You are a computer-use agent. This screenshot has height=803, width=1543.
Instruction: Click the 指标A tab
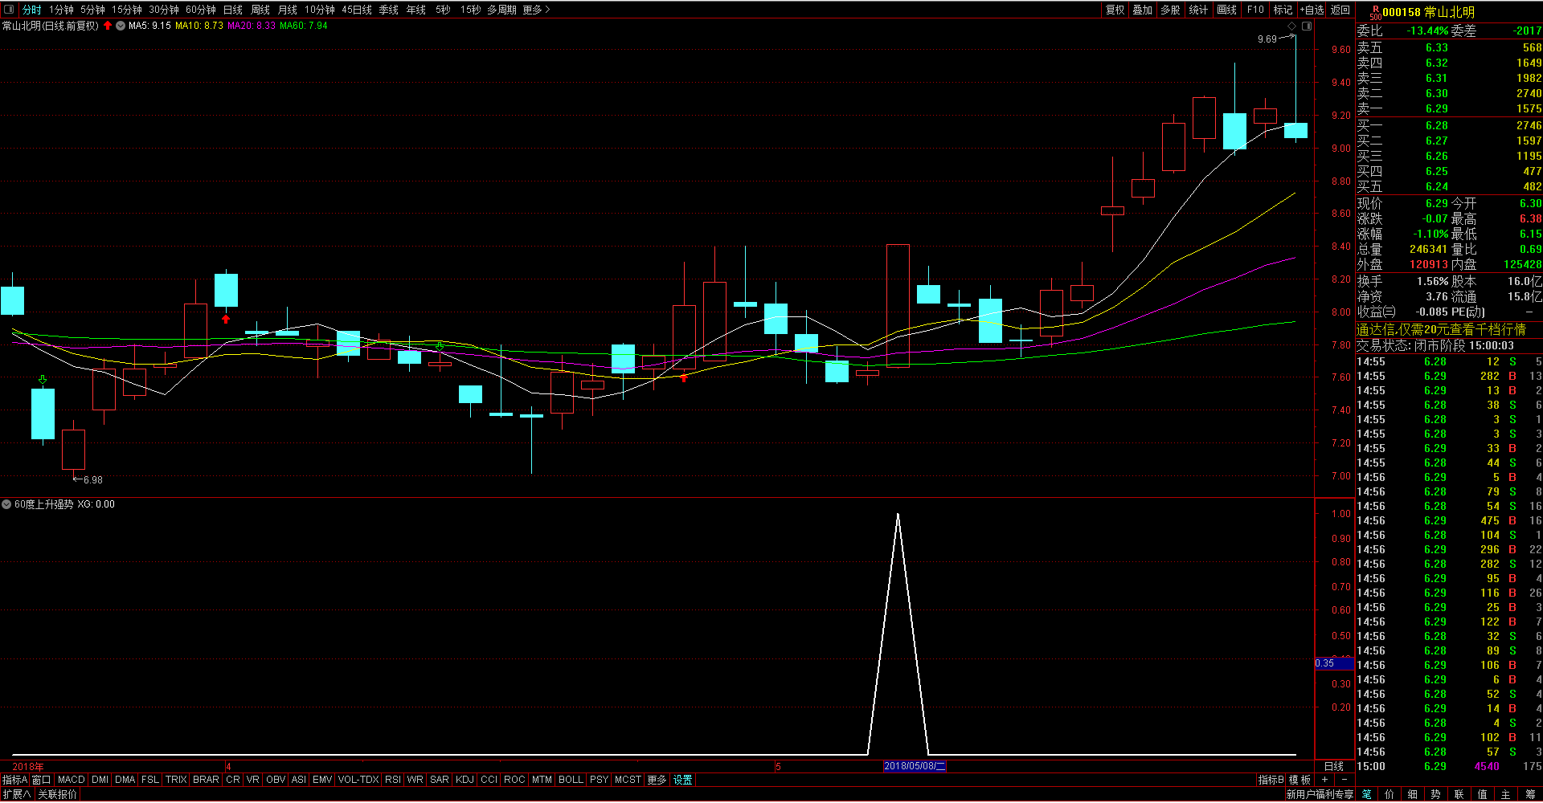[14, 780]
